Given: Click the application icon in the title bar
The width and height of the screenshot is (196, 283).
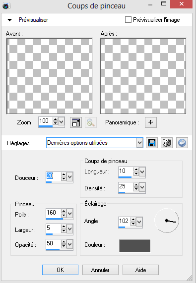Looking at the screenshot, I should tap(6, 5).
